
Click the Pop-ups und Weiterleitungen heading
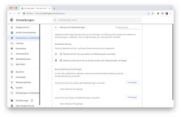pyautogui.click(x=72, y=27)
